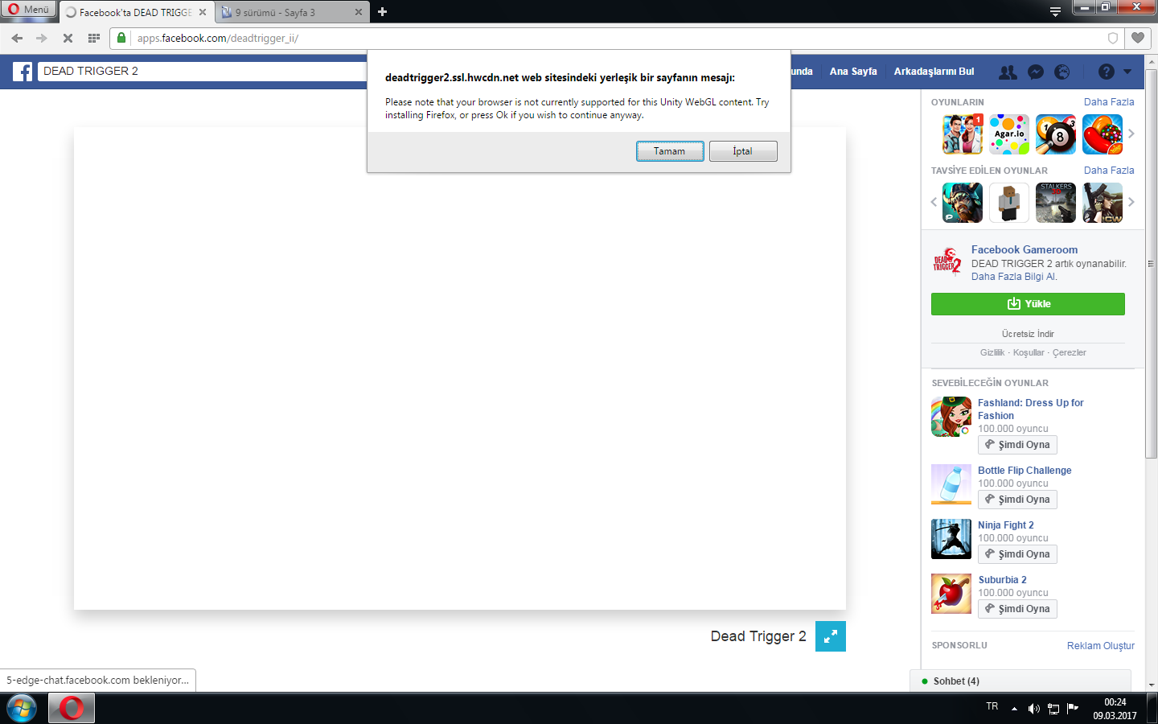Confirm the dialog with Tamam
The image size is (1158, 724).
tap(670, 151)
